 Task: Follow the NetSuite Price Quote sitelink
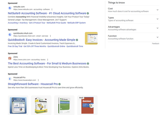point(56,23)
